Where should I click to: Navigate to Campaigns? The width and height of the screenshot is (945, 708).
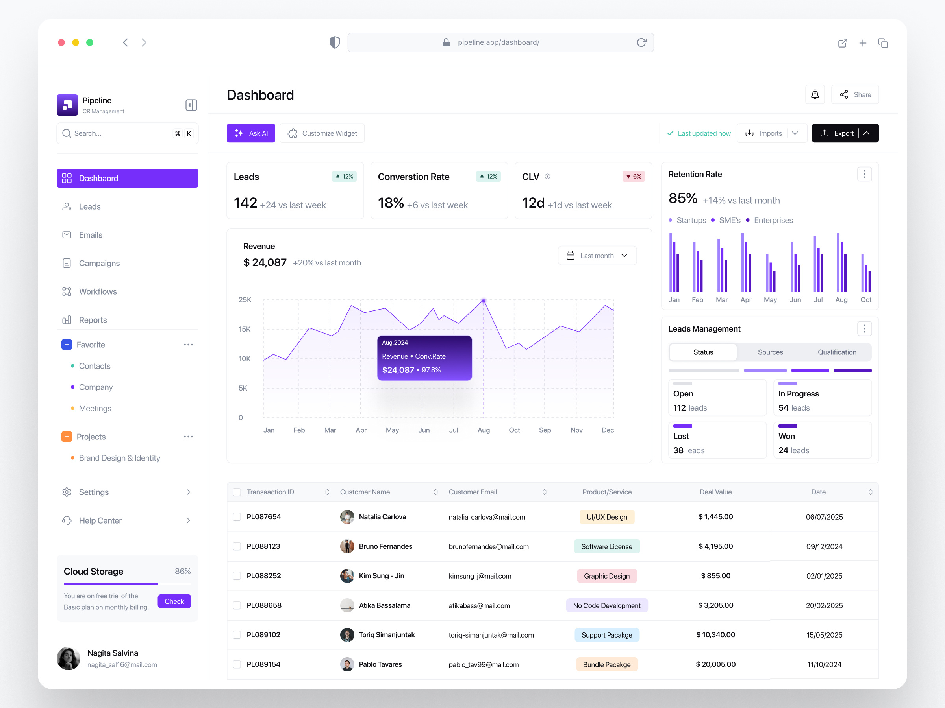[99, 263]
